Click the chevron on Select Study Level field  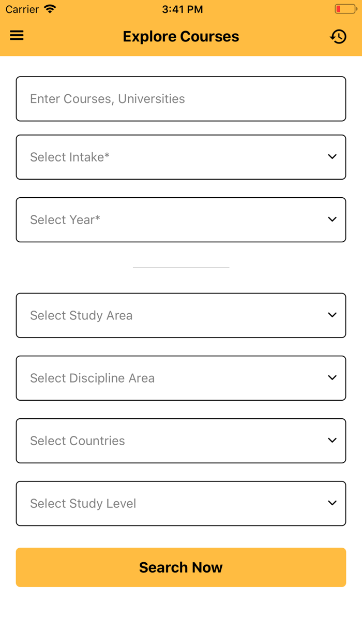pos(332,503)
